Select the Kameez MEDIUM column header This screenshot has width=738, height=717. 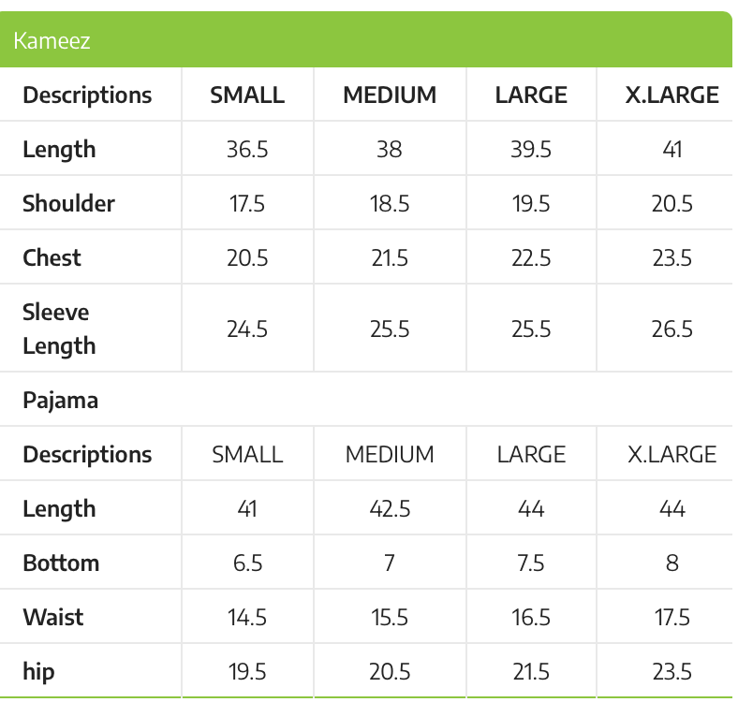pyautogui.click(x=390, y=95)
